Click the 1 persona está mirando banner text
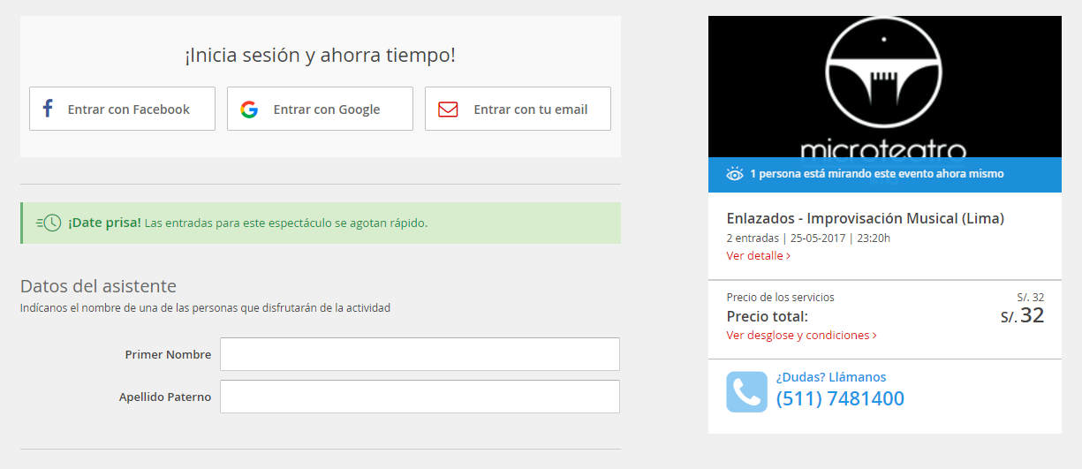 pos(876,174)
